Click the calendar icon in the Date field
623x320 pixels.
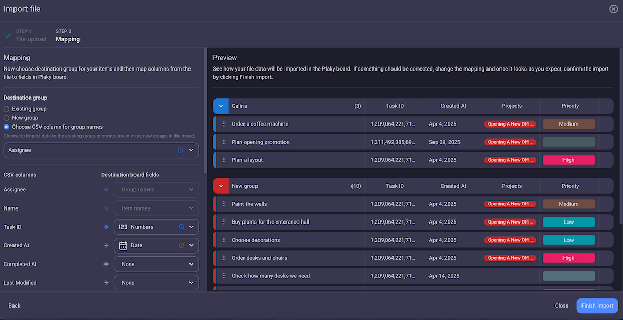123,245
